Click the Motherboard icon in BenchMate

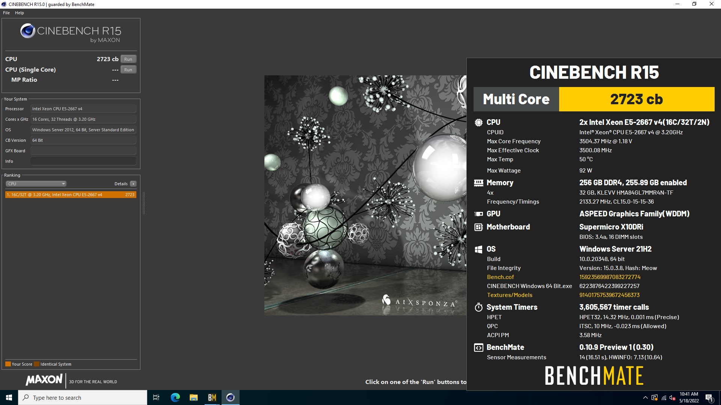click(478, 227)
